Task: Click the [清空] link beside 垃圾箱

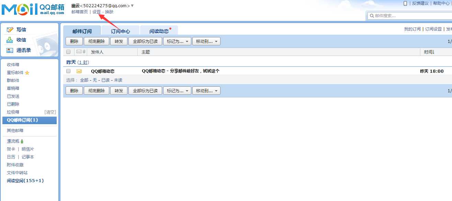Action: (50, 112)
